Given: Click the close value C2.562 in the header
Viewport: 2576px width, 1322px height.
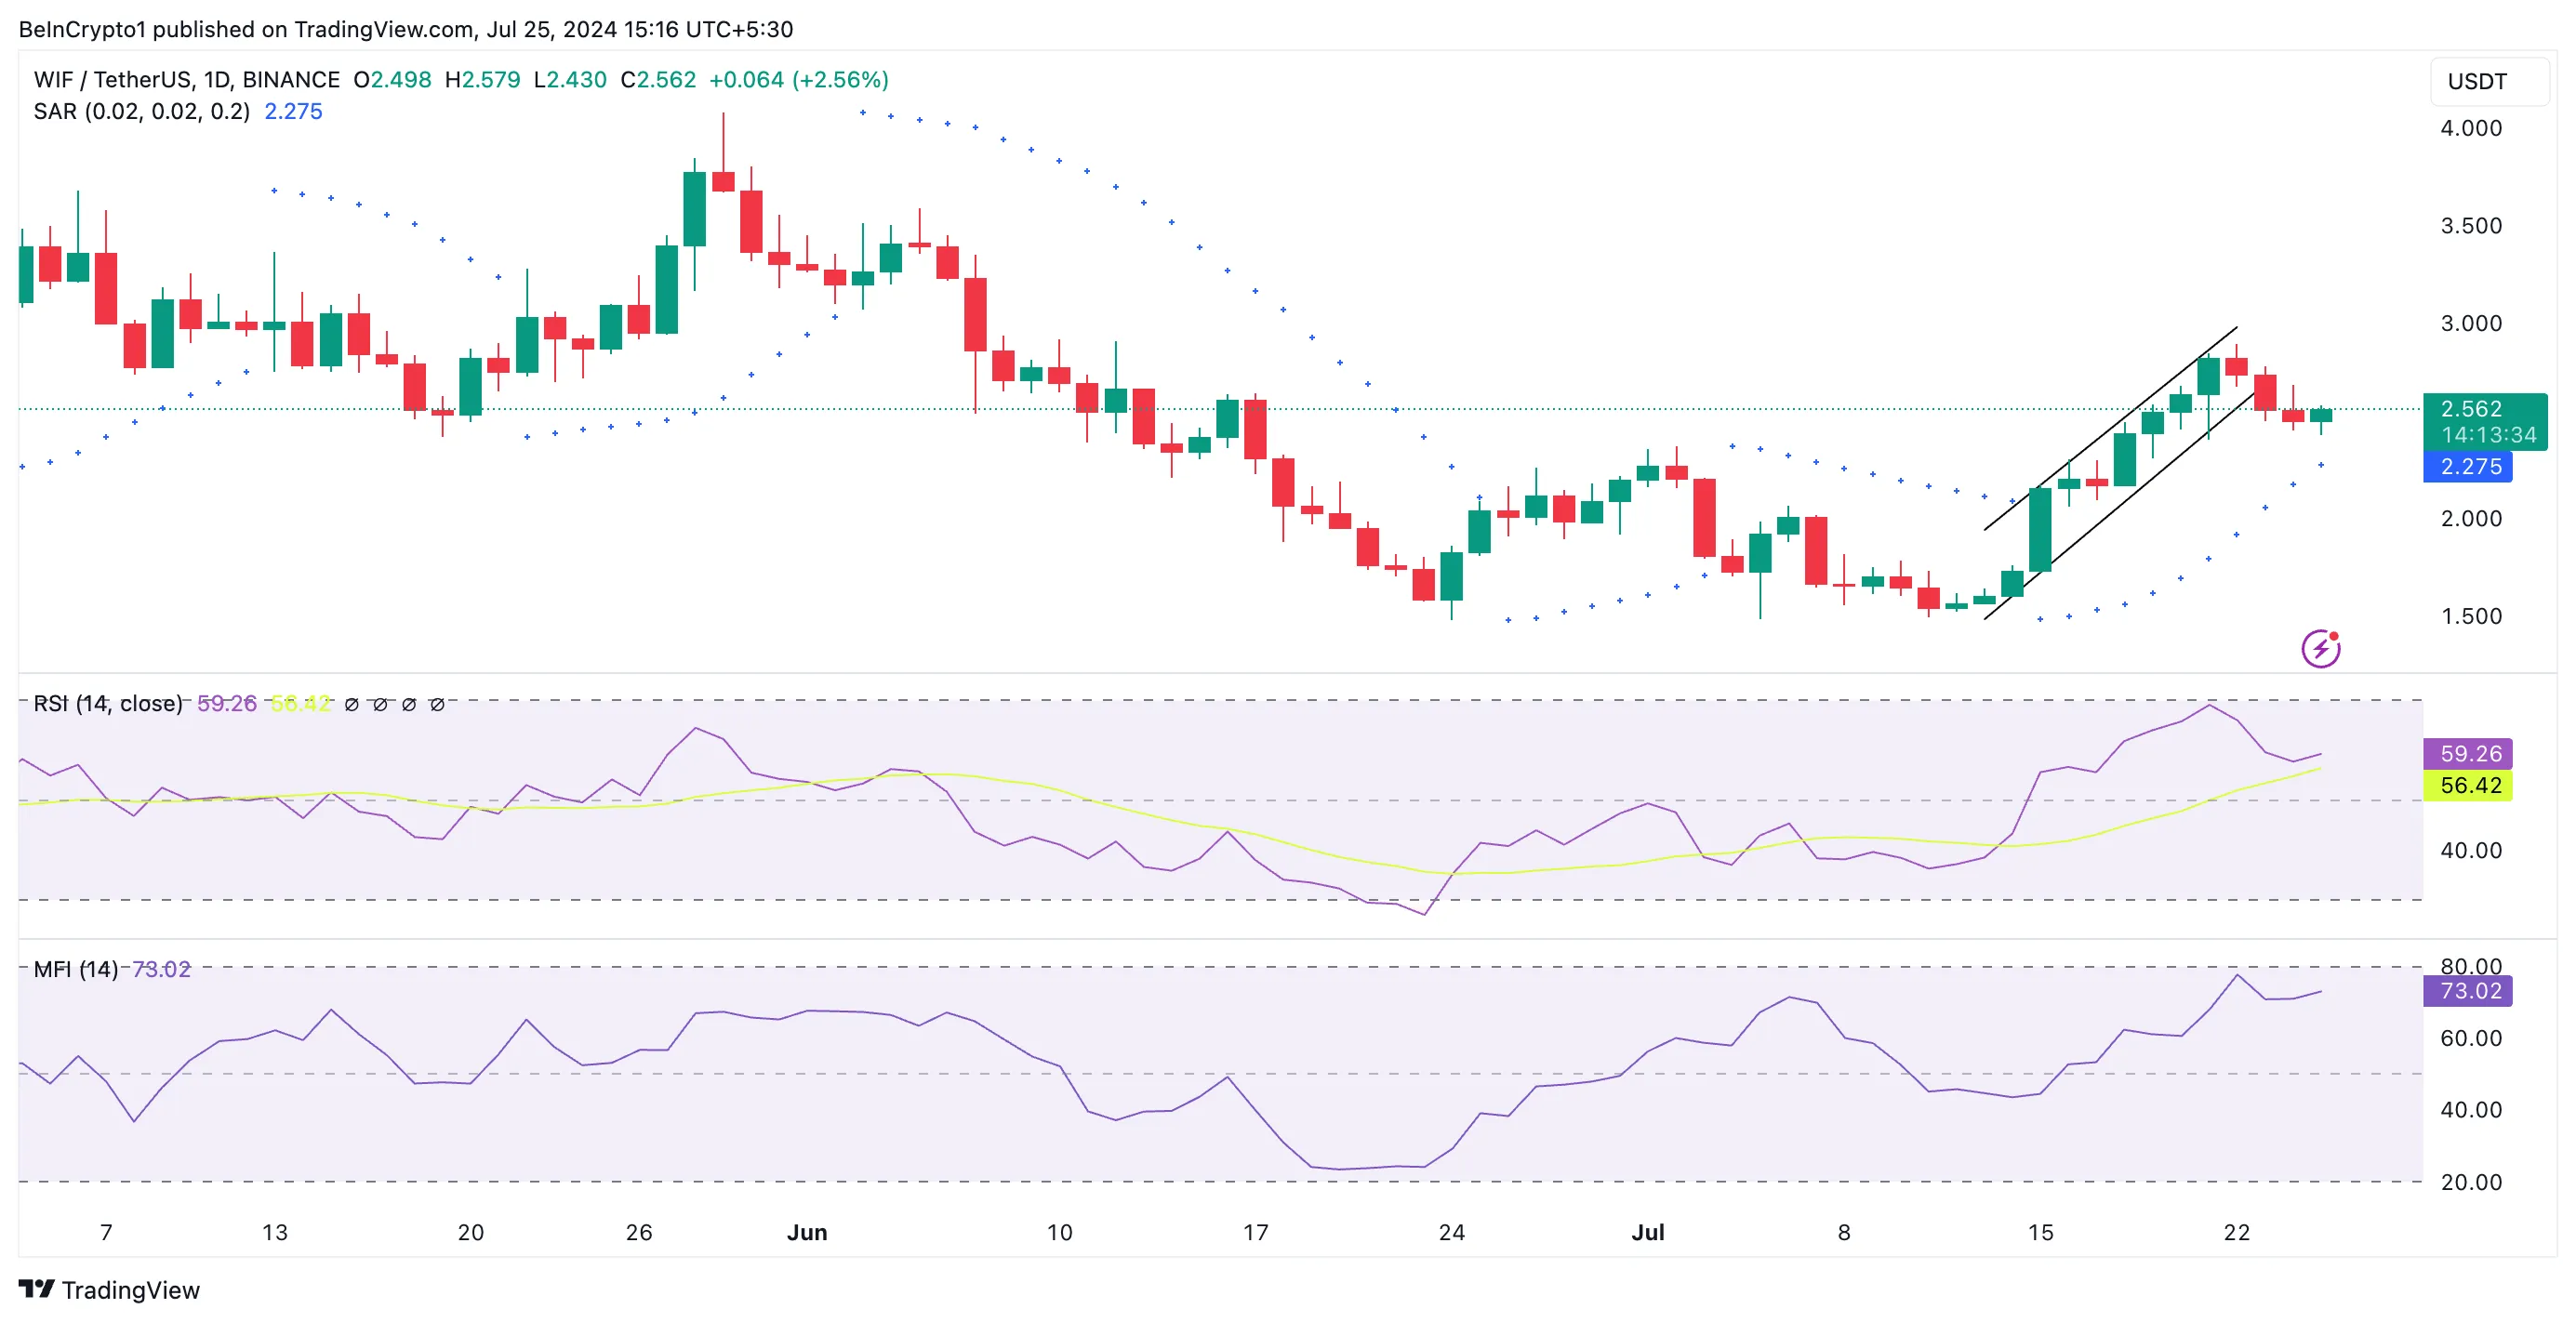Looking at the screenshot, I should click(x=658, y=80).
